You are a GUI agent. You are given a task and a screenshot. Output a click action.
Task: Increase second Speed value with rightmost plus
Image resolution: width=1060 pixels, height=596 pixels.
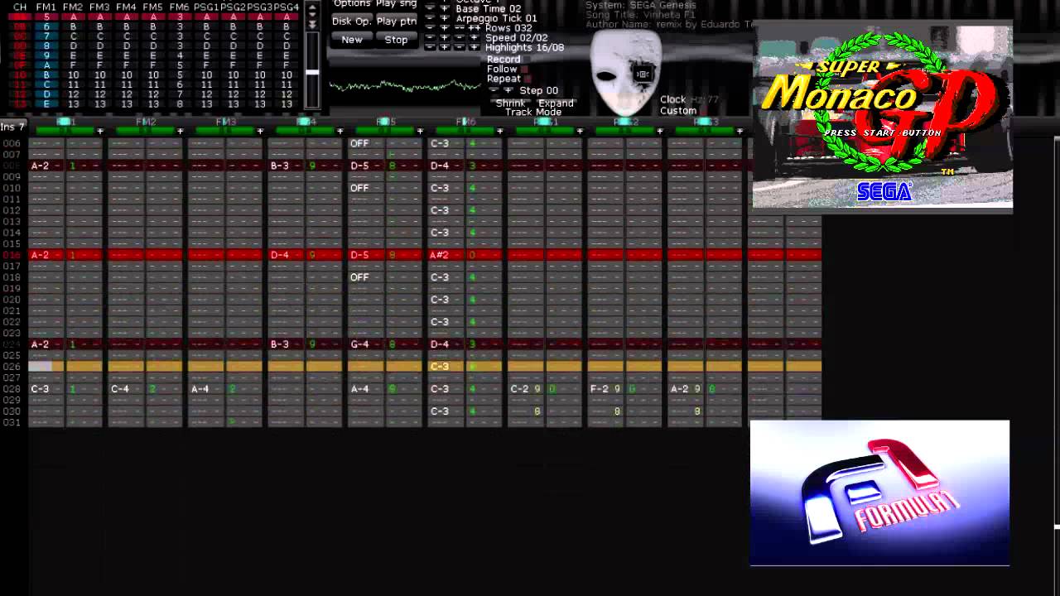pyautogui.click(x=474, y=37)
